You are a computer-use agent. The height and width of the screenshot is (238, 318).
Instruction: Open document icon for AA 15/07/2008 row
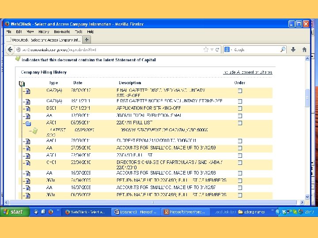pos(28,188)
